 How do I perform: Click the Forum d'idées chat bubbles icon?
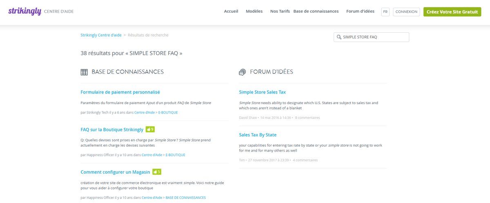click(x=243, y=72)
